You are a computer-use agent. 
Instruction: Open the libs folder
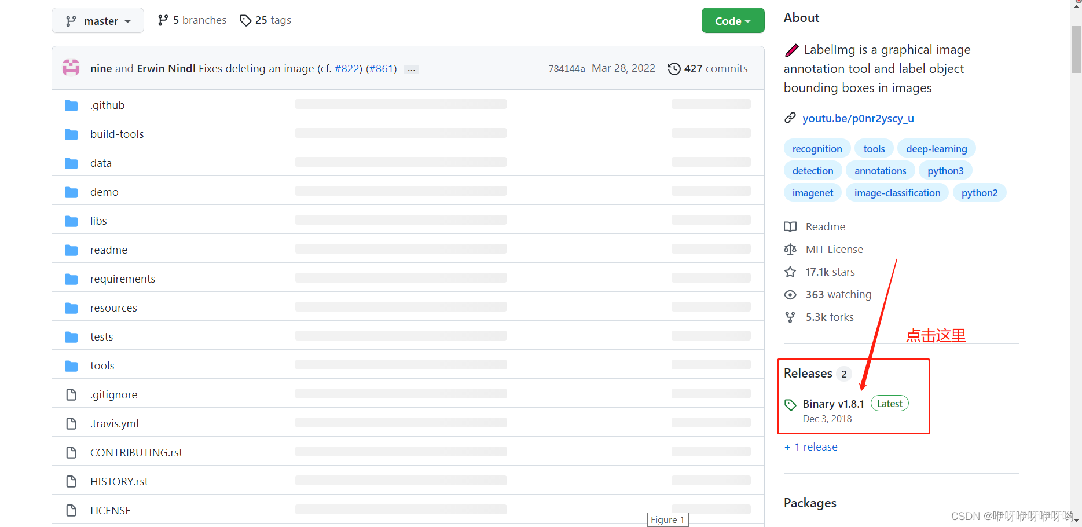98,221
